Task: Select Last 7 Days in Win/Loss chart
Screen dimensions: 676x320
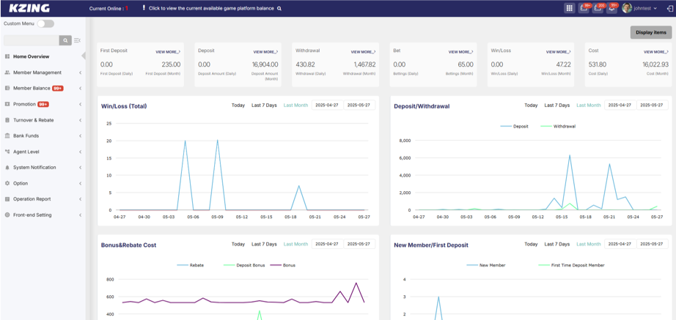Action: coord(264,105)
